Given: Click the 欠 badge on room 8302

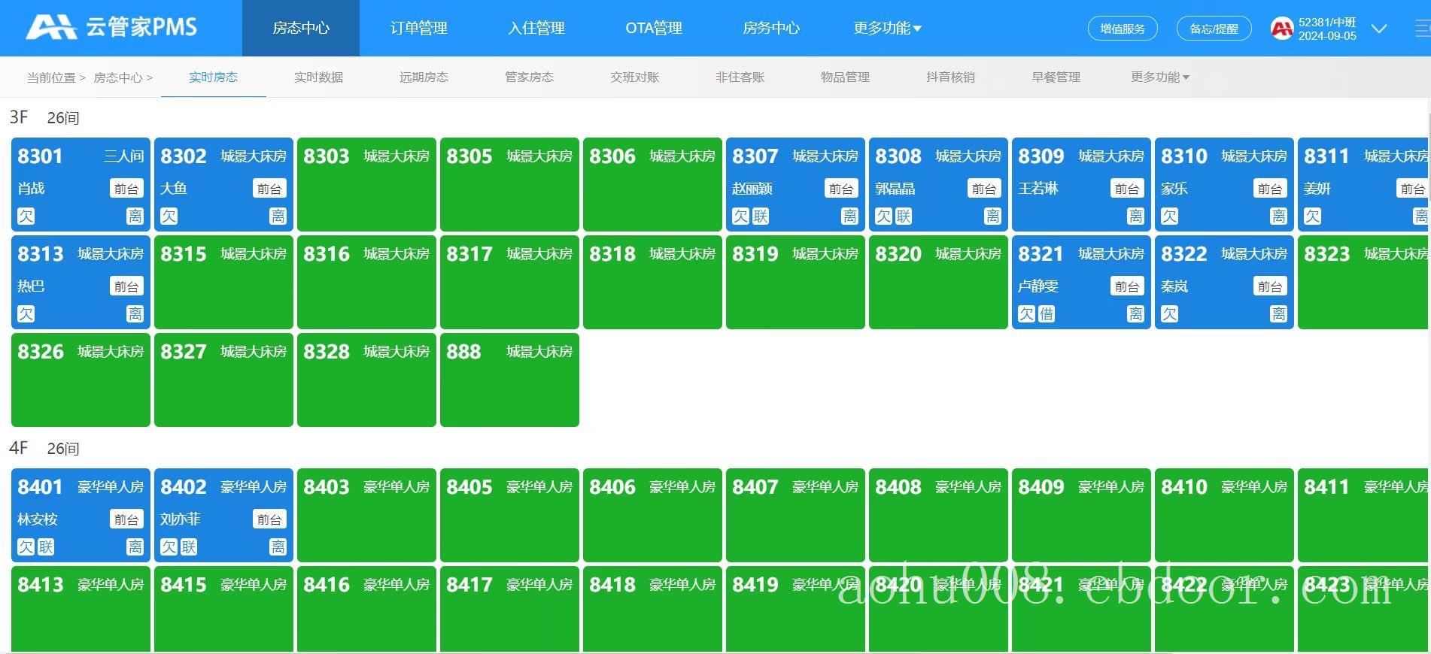Looking at the screenshot, I should (x=169, y=216).
